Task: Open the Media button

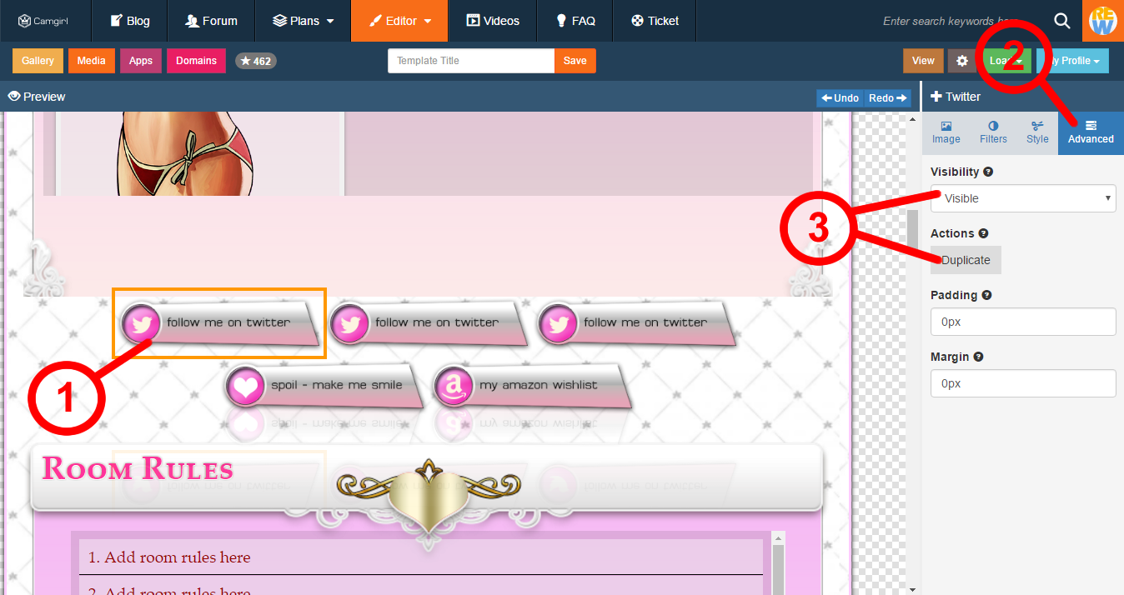Action: tap(92, 61)
